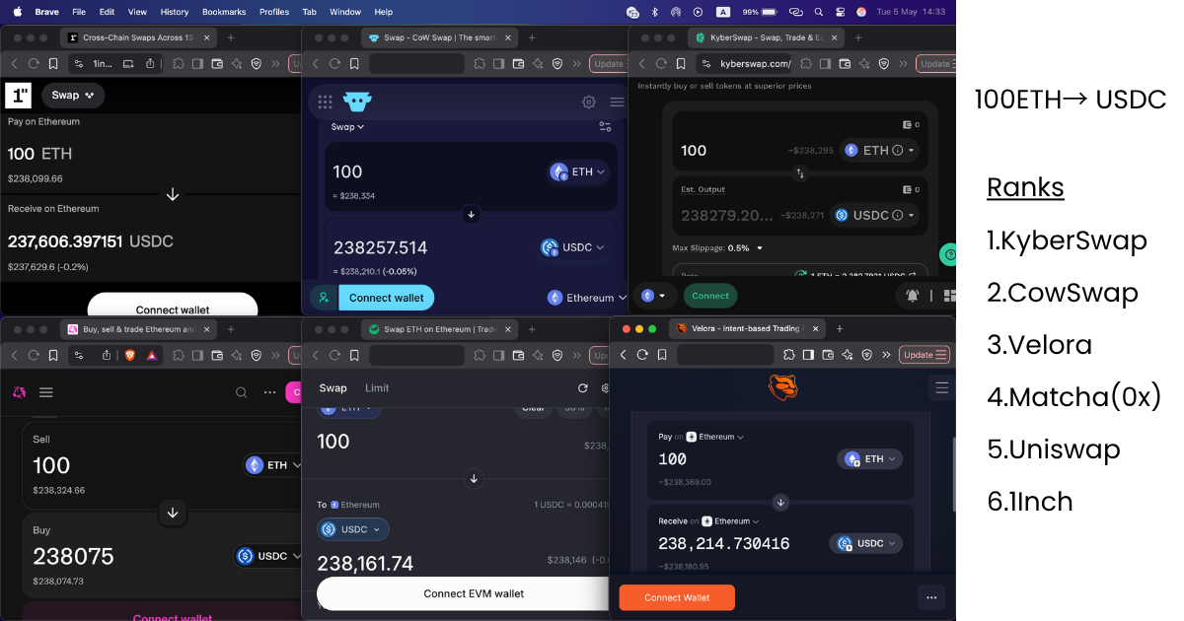Bookmark page in KyberSwap browser window
The image size is (1184, 621).
681,63
